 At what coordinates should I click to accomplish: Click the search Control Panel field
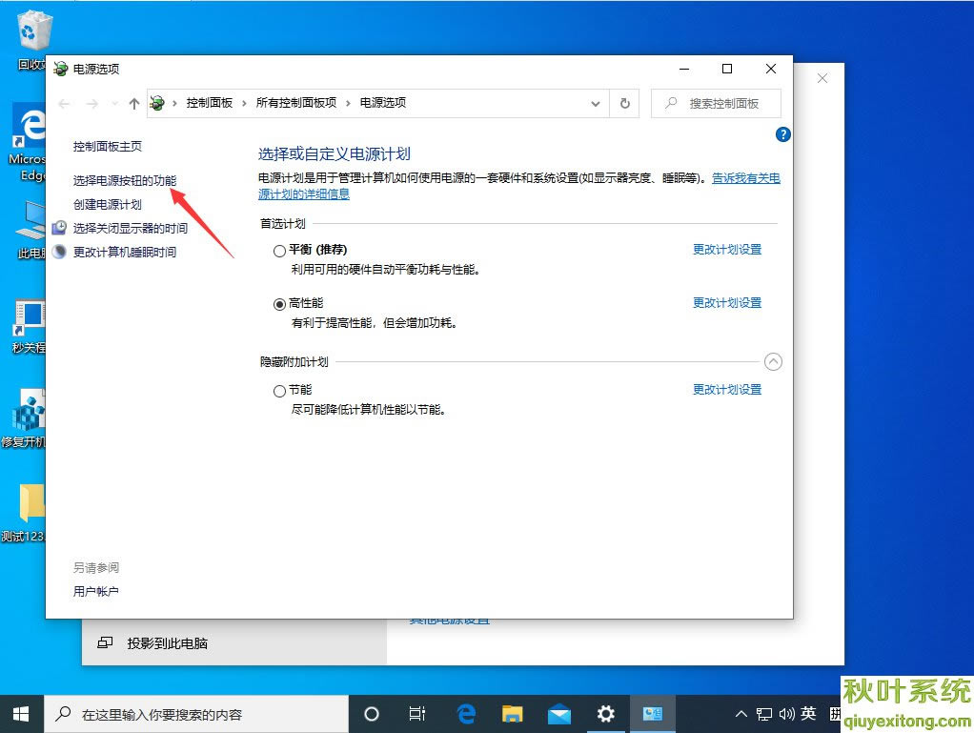point(716,103)
